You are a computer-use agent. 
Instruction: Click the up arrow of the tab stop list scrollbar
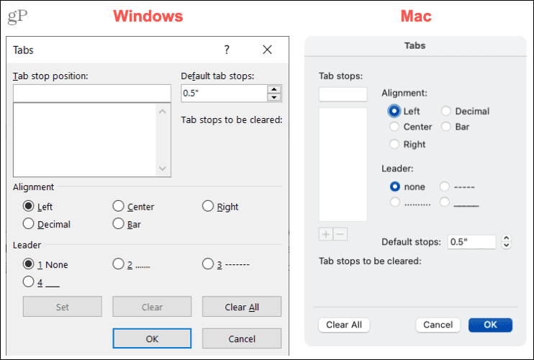[163, 112]
